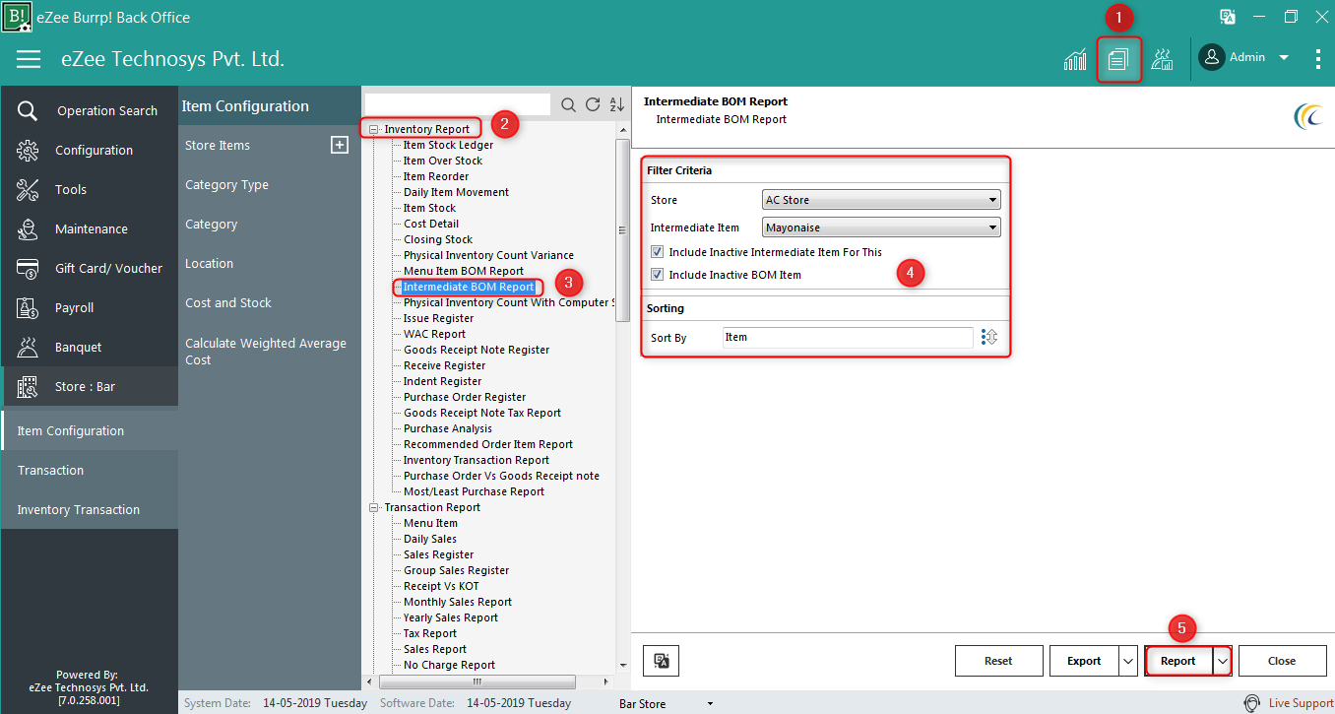Click the search magnifier icon above report tree
Screen dimensions: 1335x714
click(568, 104)
